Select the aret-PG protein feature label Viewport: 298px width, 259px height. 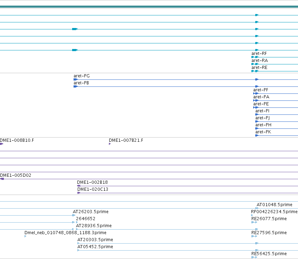[82, 76]
